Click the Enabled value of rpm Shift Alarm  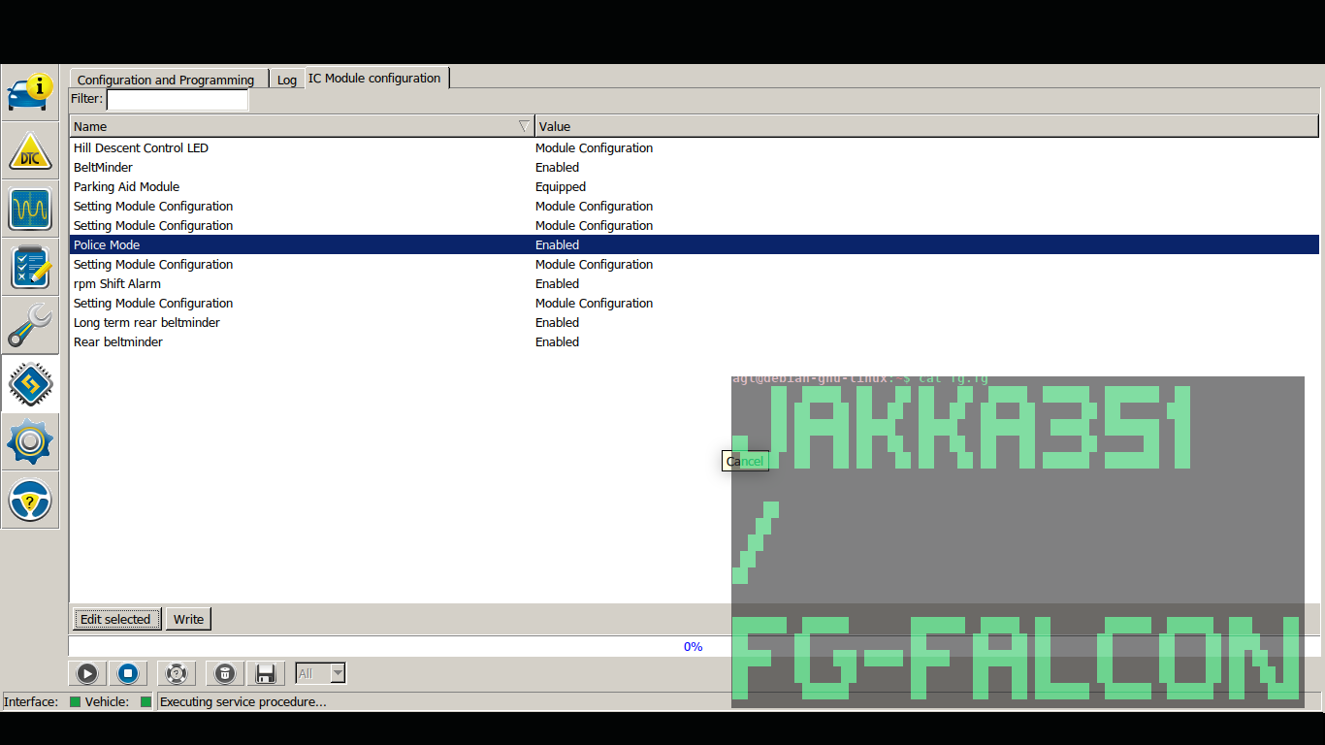[557, 284]
